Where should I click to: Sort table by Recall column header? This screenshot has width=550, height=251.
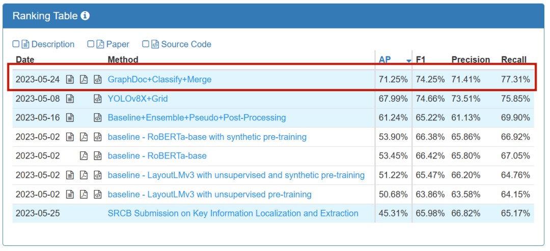[513, 59]
